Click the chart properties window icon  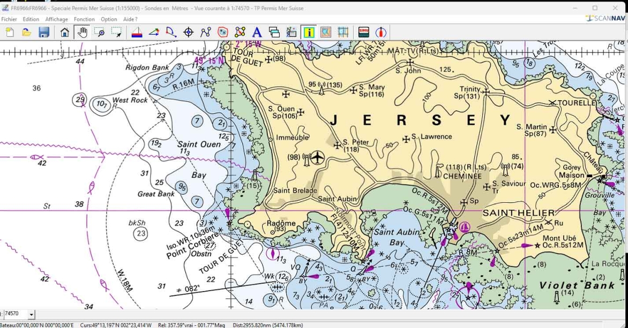coord(291,33)
